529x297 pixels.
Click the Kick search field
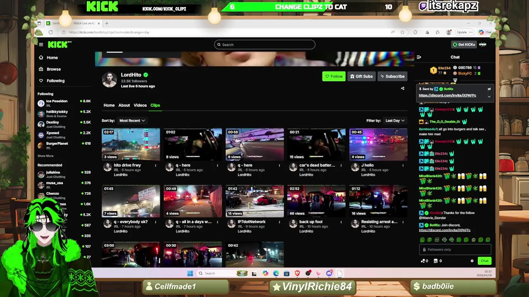[x=264, y=45]
